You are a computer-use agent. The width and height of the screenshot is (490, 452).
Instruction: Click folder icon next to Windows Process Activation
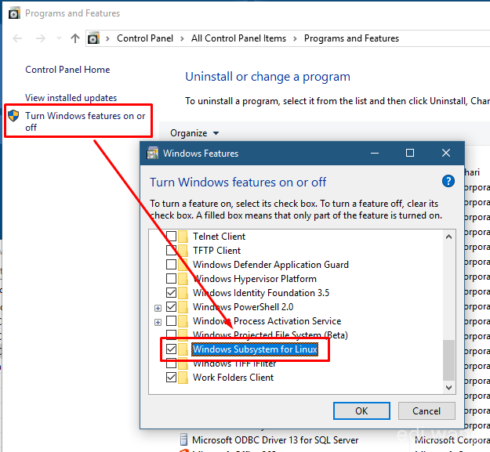point(183,321)
